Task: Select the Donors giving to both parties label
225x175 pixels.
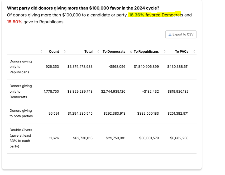Action: coord(21,113)
